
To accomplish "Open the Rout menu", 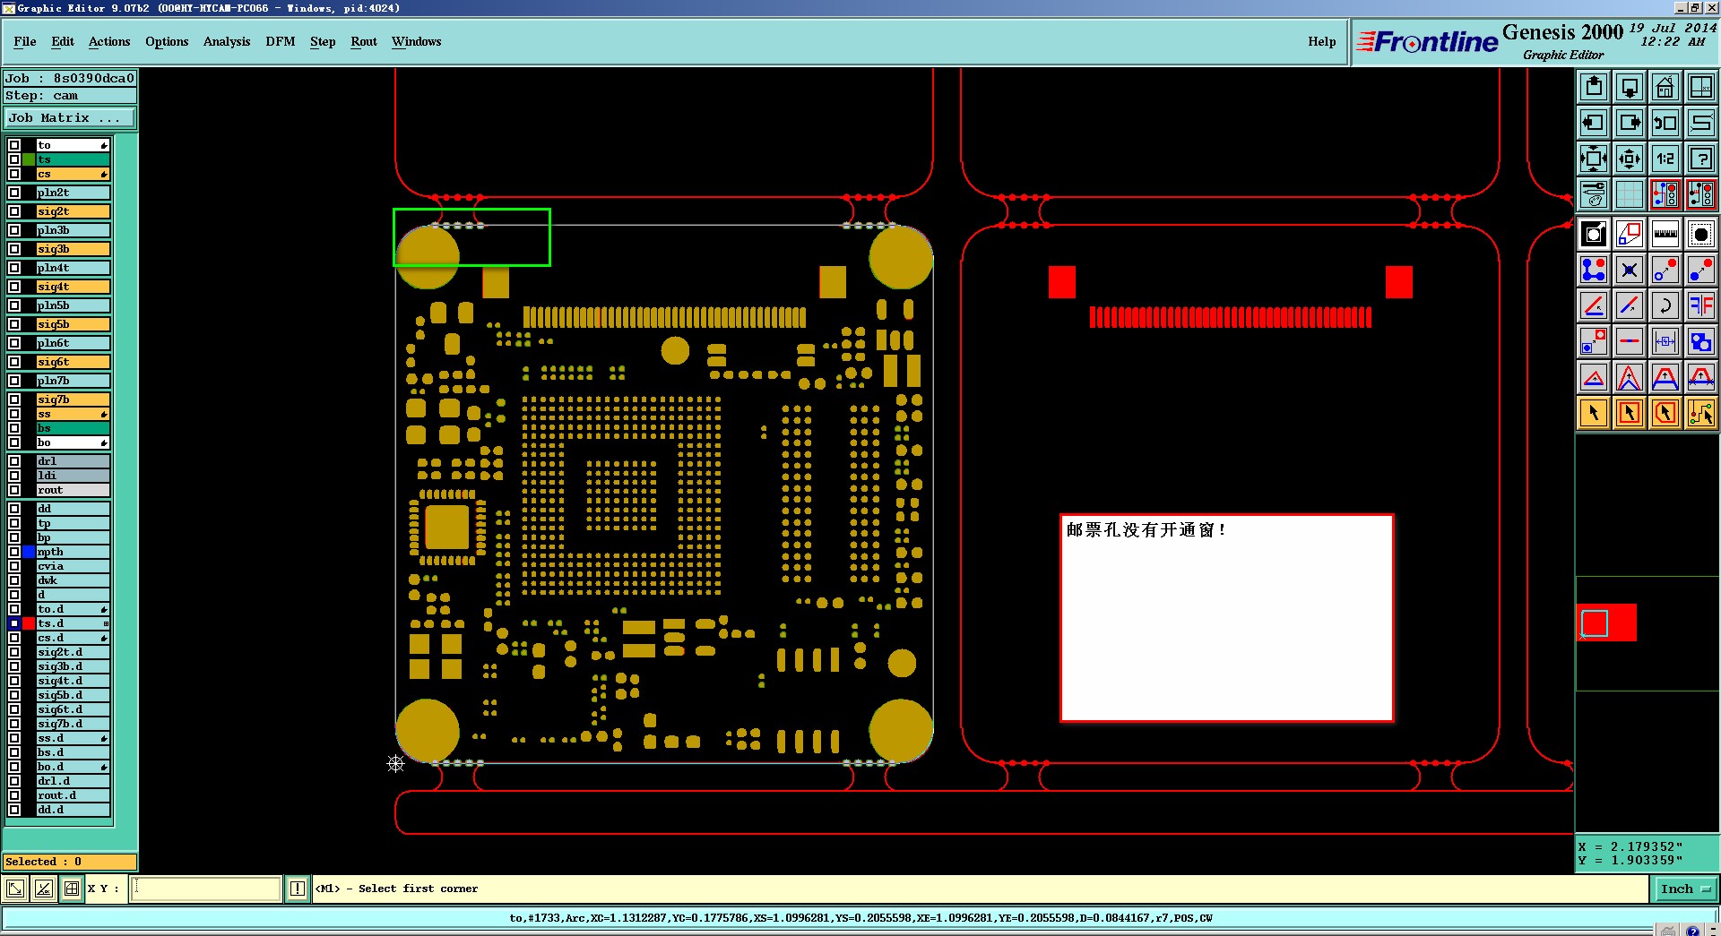I will click(x=364, y=42).
